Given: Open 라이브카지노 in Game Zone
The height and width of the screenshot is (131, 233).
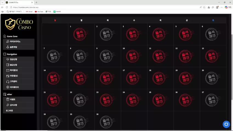Looking at the screenshot, I should [x=19, y=41].
